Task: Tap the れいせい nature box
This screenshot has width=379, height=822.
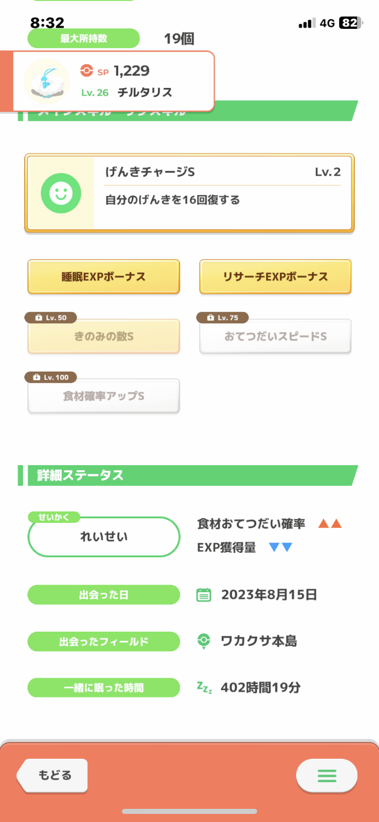Action: click(x=104, y=537)
